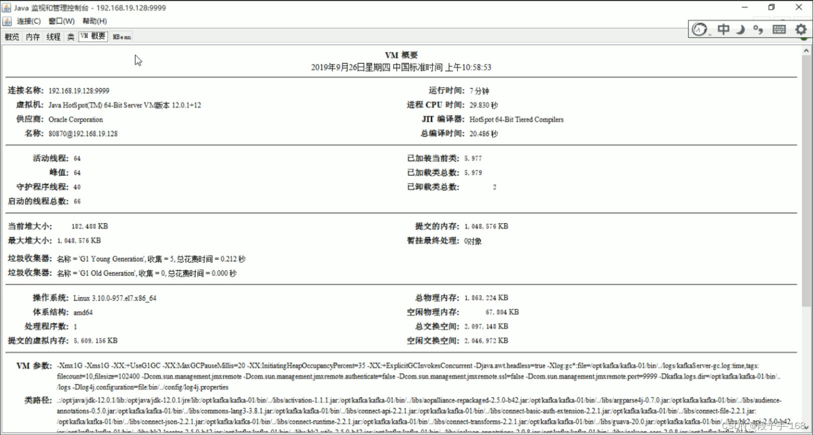The width and height of the screenshot is (813, 435).
Task: Switch to the 线程 tab
Action: click(x=54, y=37)
